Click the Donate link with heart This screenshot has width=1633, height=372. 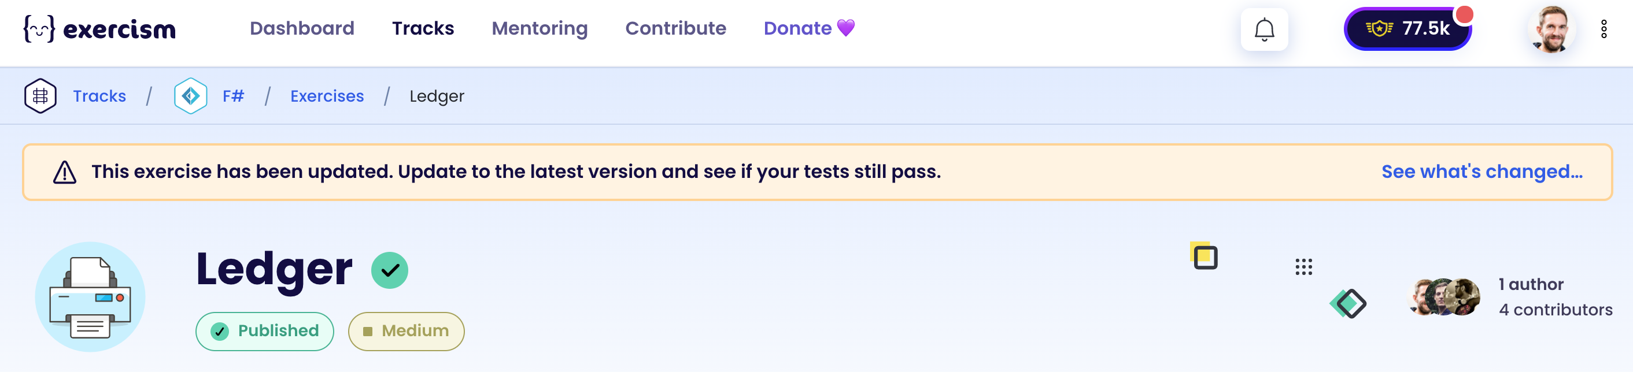810,28
